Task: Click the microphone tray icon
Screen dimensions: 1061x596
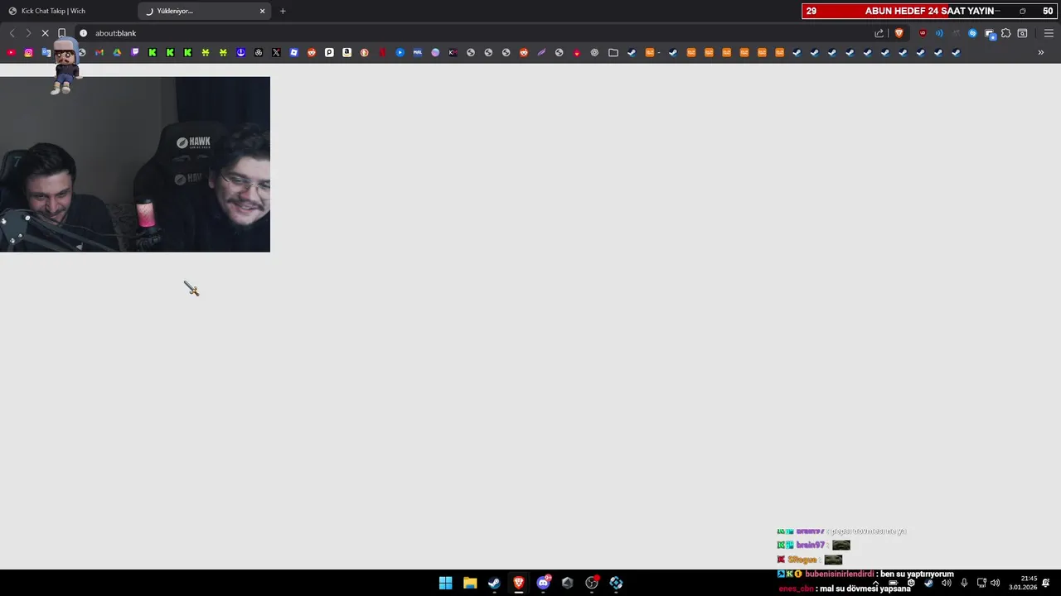Action: [x=964, y=583]
